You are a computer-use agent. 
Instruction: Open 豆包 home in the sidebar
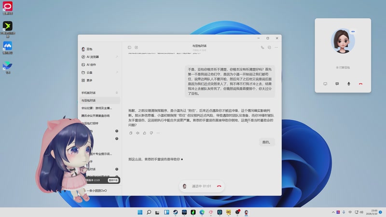pos(100,49)
